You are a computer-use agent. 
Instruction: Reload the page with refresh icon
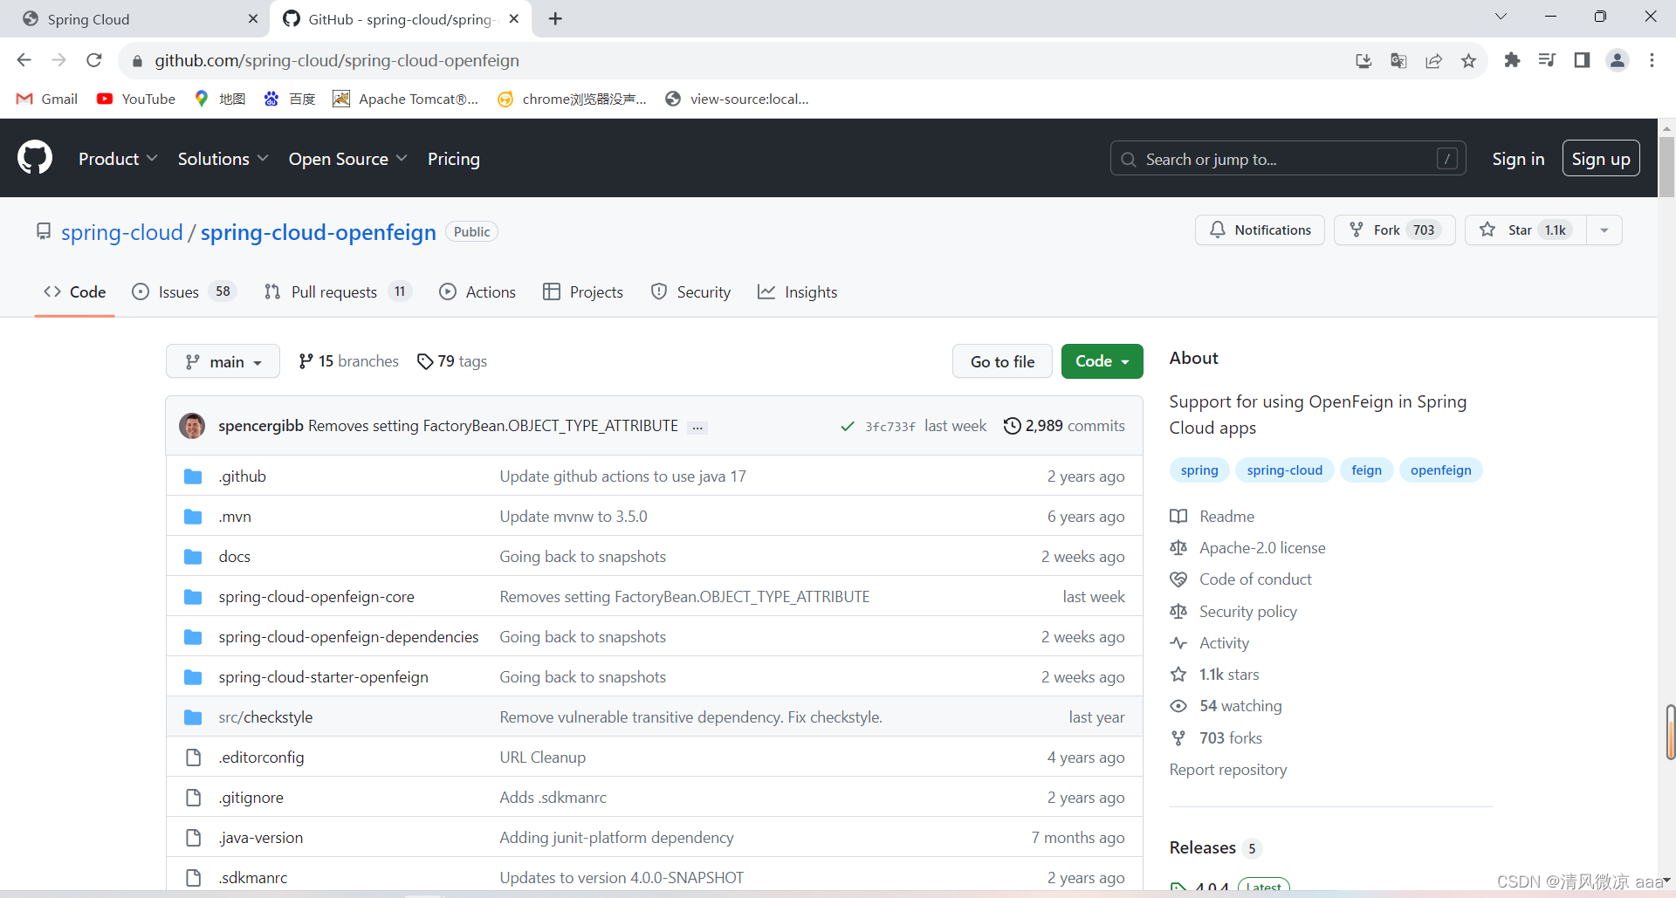coord(94,60)
